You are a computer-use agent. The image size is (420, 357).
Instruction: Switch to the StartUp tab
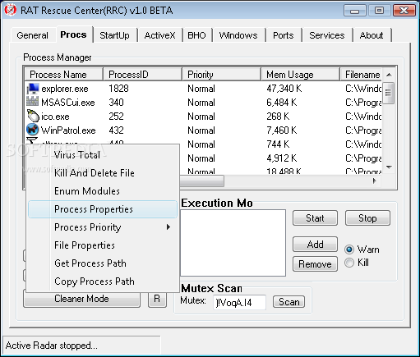pos(114,35)
